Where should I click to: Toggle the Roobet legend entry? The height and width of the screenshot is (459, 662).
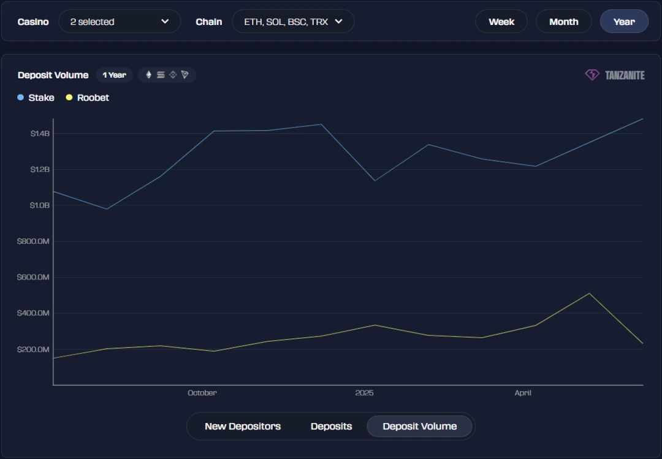[92, 97]
